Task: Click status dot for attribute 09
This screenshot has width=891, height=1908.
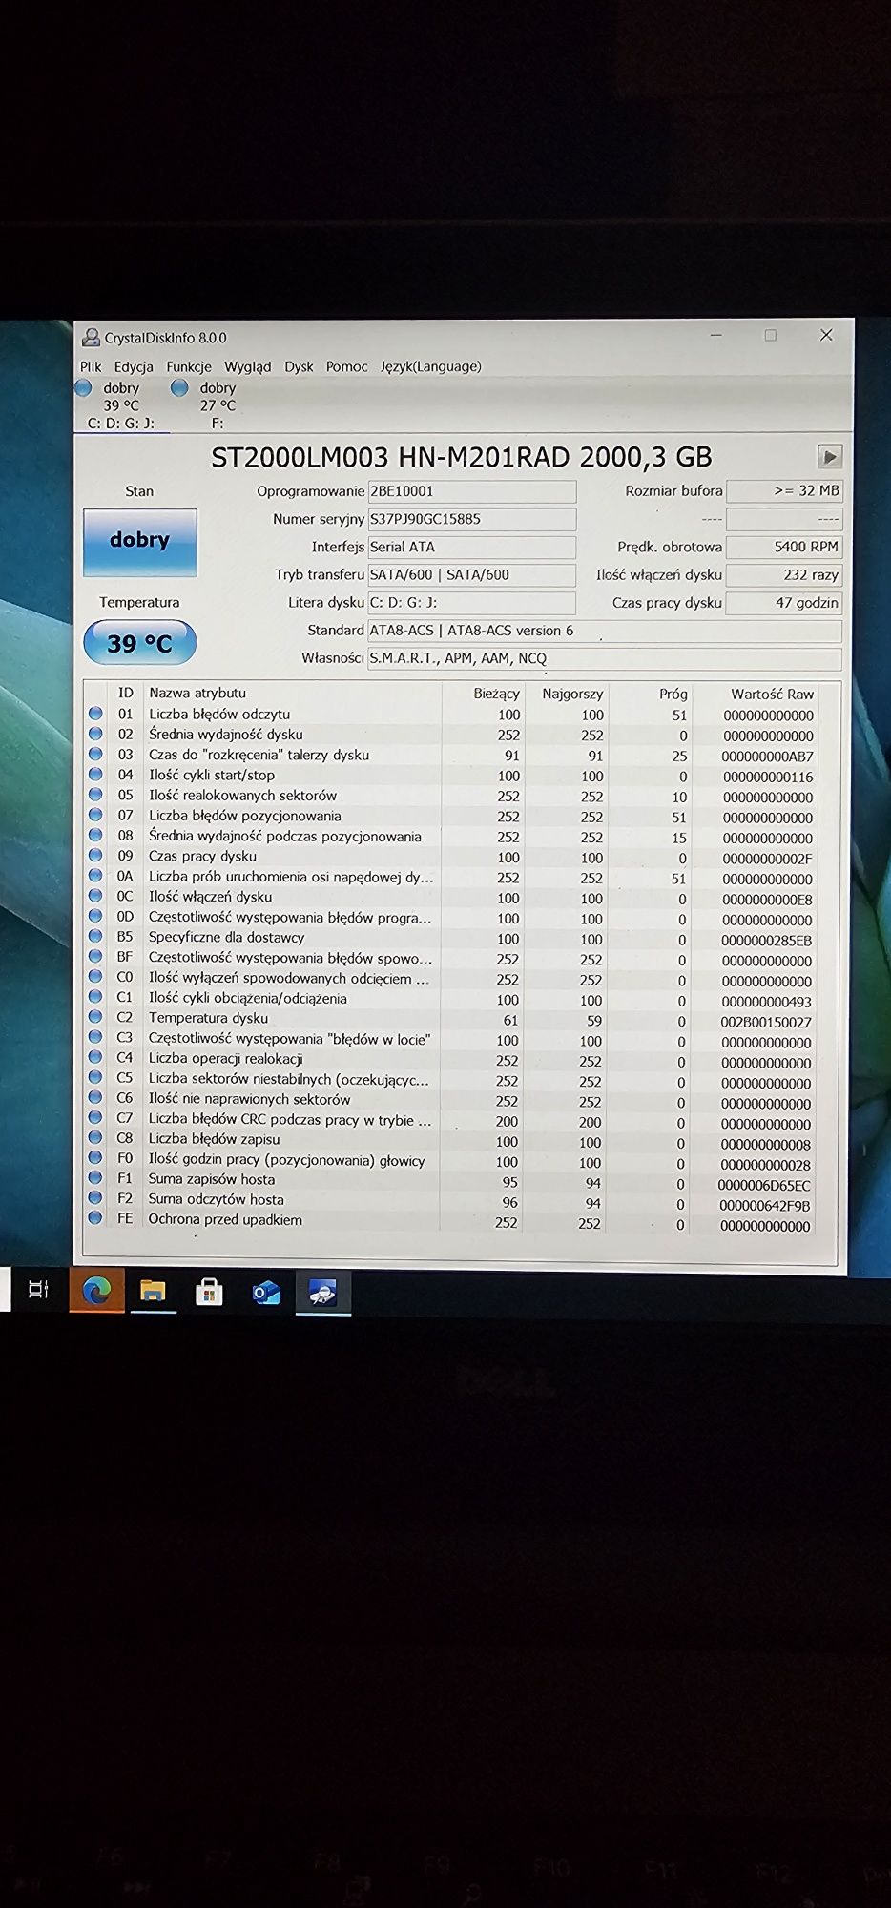Action: pyautogui.click(x=95, y=856)
